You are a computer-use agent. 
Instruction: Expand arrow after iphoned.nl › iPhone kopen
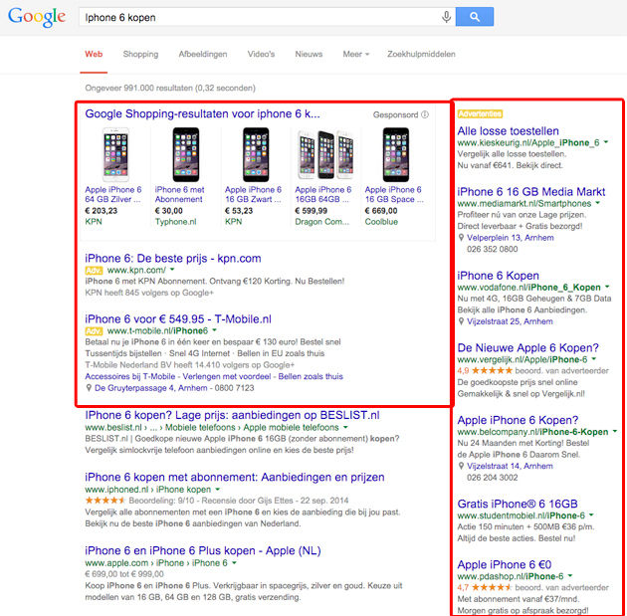(x=218, y=490)
